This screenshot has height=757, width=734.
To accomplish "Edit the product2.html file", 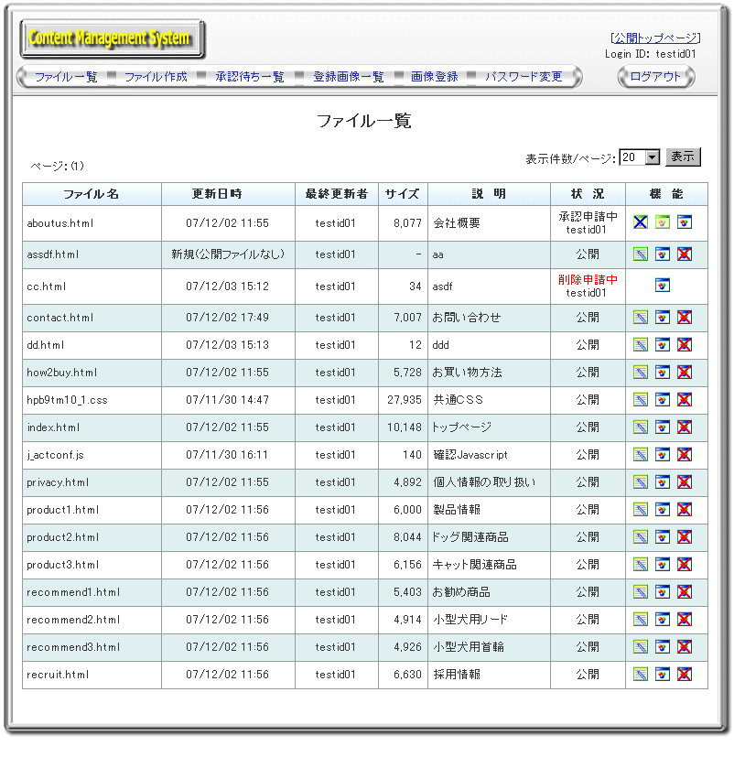I will 641,537.
